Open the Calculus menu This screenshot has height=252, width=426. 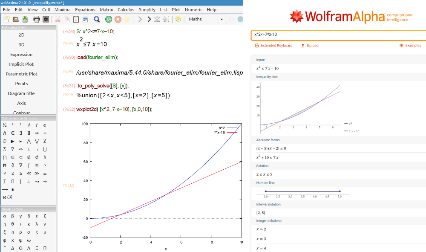(x=125, y=9)
